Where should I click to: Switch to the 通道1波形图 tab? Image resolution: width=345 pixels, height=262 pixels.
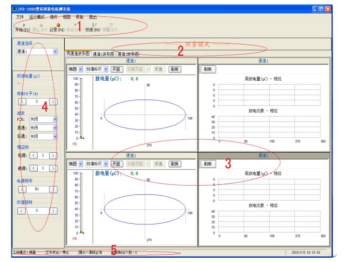(103, 54)
